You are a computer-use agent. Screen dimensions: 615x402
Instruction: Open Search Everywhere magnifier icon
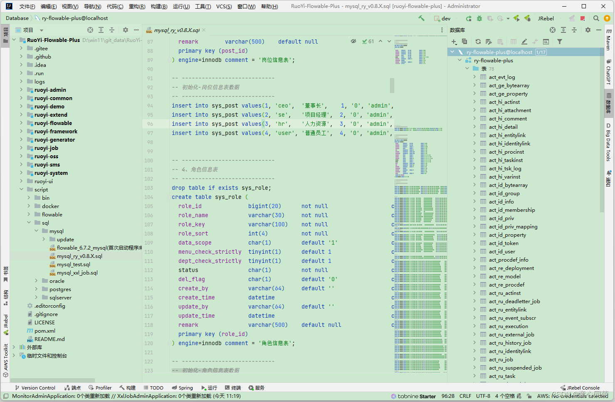(x=596, y=18)
